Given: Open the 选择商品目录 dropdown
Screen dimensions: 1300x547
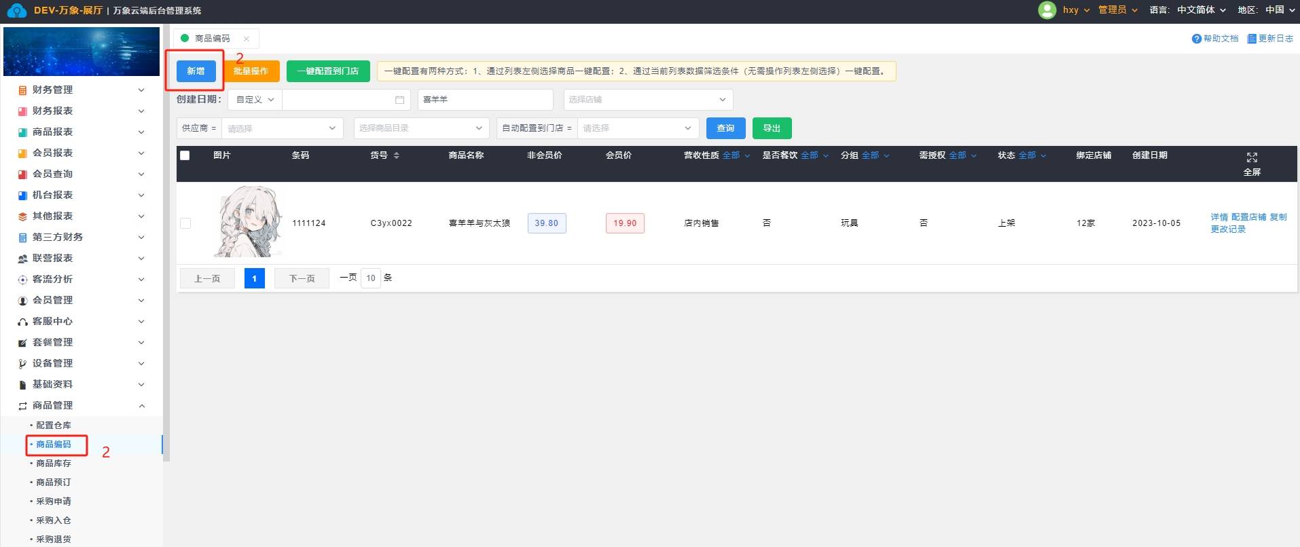Looking at the screenshot, I should [x=421, y=128].
